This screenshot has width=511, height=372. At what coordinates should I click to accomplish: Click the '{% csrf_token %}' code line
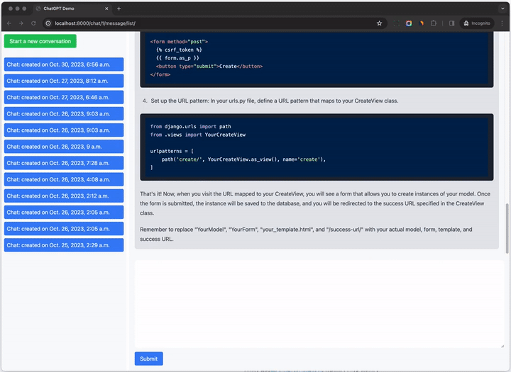pyautogui.click(x=179, y=50)
